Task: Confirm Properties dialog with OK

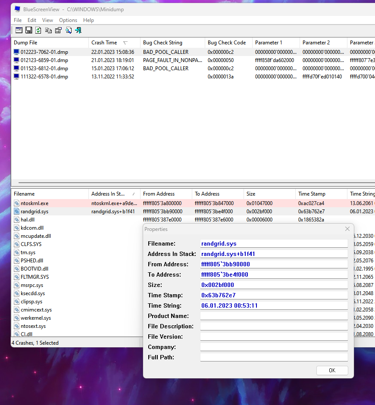Action: (x=332, y=371)
